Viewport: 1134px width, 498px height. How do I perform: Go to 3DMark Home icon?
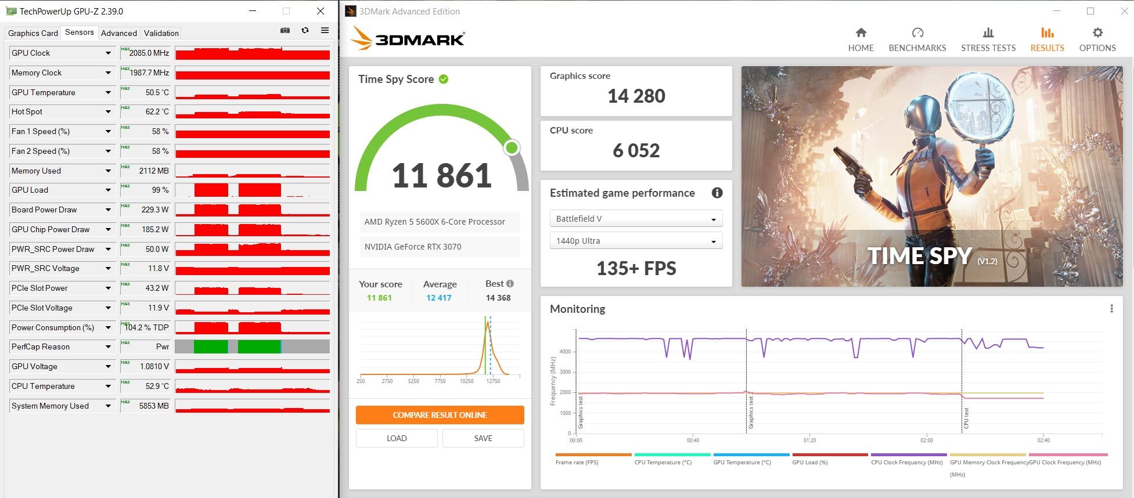tap(861, 33)
